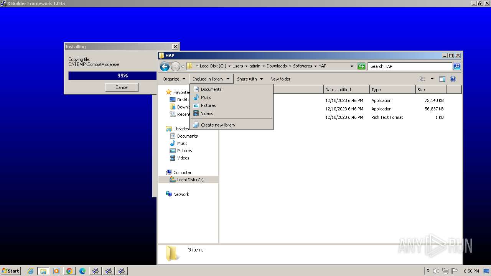Open the volume speaker tray icon
Image resolution: width=491 pixels, height=276 pixels.
pos(436,271)
